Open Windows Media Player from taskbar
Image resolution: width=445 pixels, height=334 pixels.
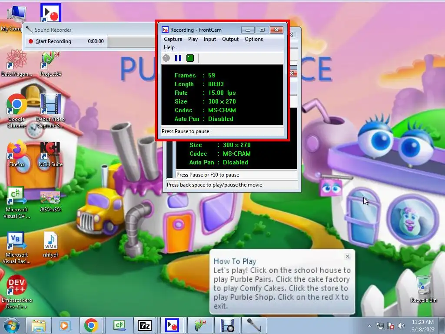click(65, 325)
